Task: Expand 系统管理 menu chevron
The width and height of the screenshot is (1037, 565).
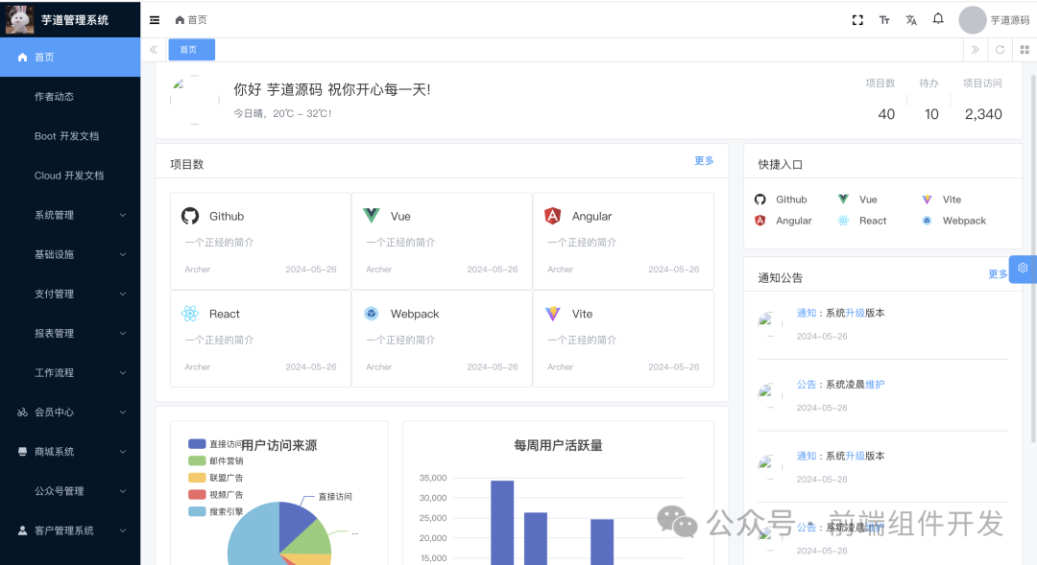Action: point(123,215)
